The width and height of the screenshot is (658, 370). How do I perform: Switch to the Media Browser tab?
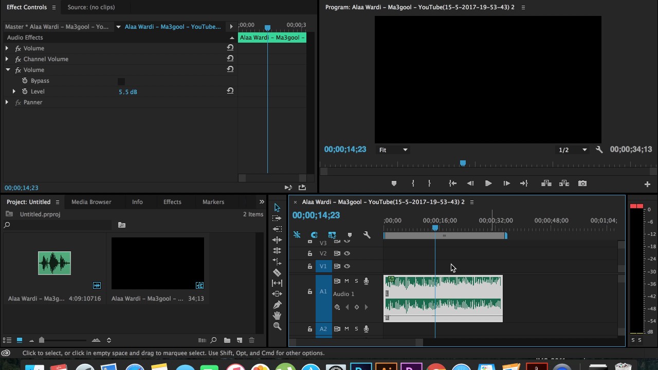[x=91, y=202]
